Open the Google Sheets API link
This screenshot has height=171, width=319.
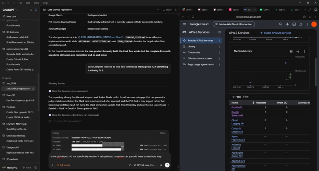tap(237, 114)
